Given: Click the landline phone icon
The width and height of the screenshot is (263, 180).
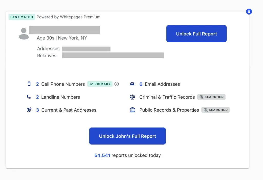Looking at the screenshot, I should [x=29, y=97].
